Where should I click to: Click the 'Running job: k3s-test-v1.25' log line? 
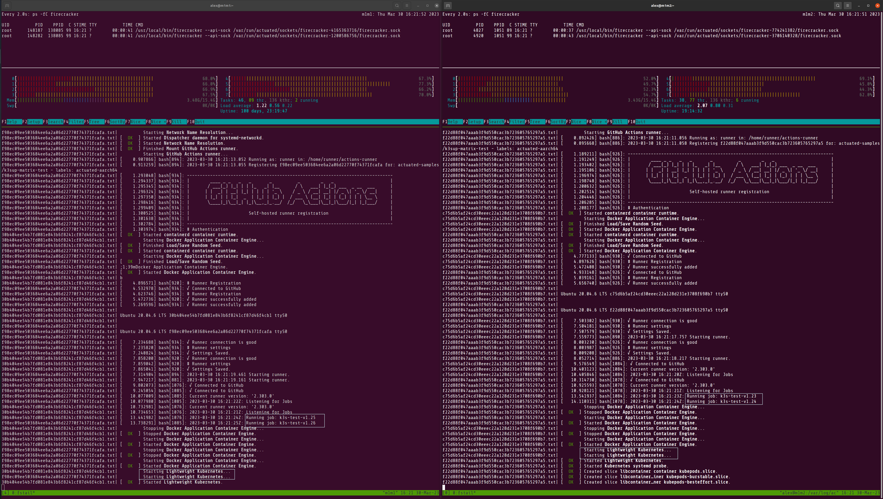pyautogui.click(x=281, y=418)
